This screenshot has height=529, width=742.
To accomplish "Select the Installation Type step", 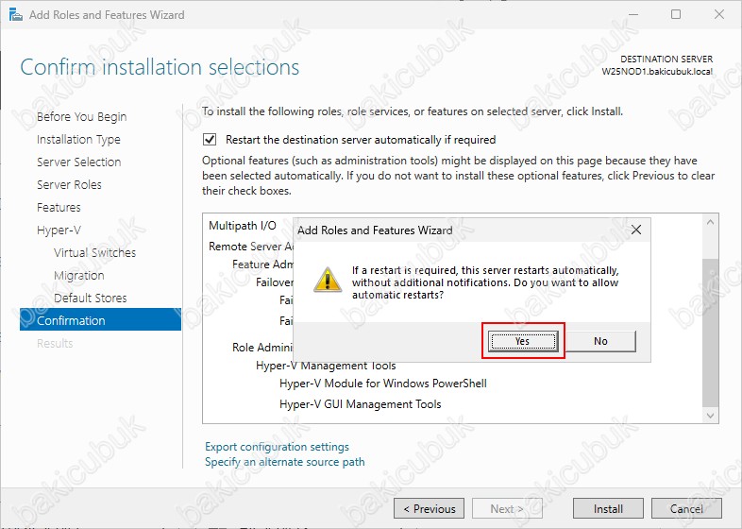I will (x=78, y=140).
